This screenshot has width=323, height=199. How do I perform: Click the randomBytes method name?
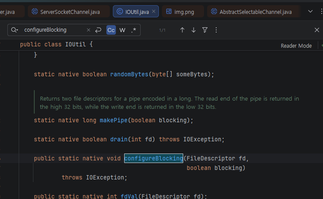129,74
